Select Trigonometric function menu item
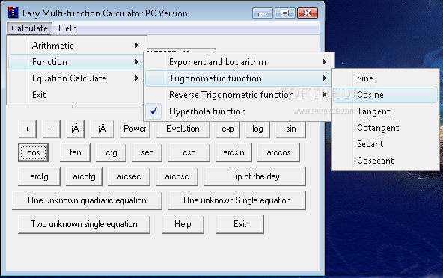Viewport: 443px width, 278px height. coord(239,78)
